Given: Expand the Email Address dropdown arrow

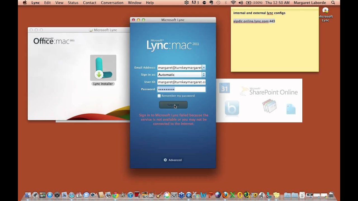Looking at the screenshot, I should (204, 68).
